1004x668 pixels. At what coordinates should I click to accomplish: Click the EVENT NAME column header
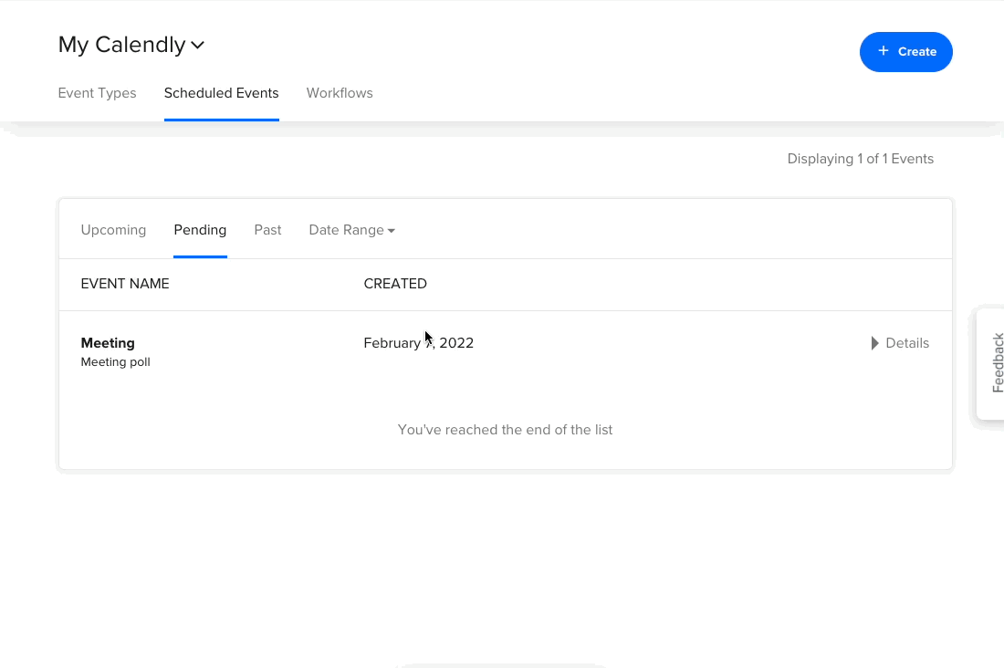coord(125,284)
